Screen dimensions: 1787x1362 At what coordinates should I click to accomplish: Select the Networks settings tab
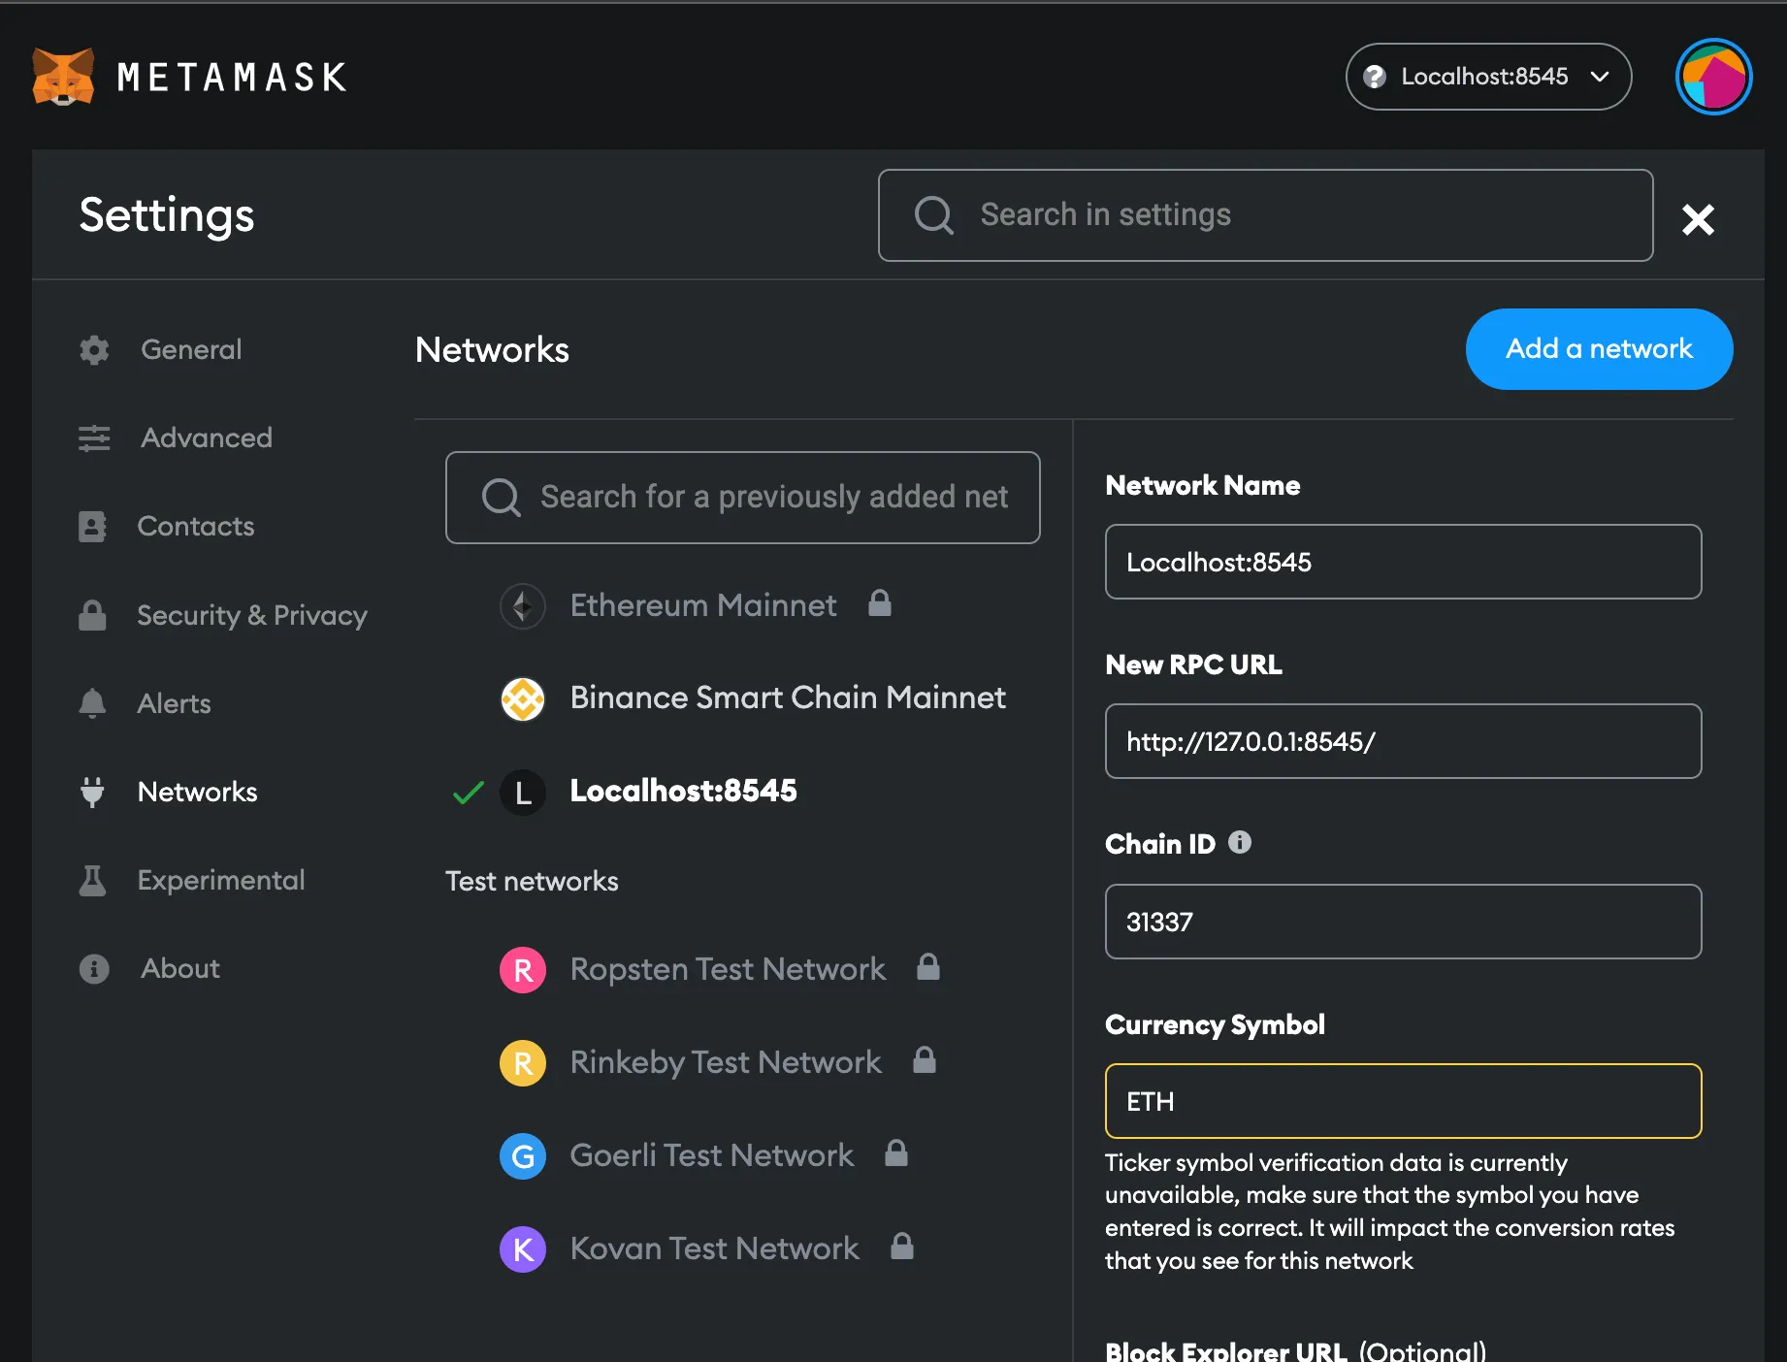[x=197, y=792]
